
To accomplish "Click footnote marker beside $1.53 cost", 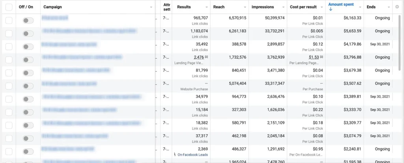I will [321, 57].
